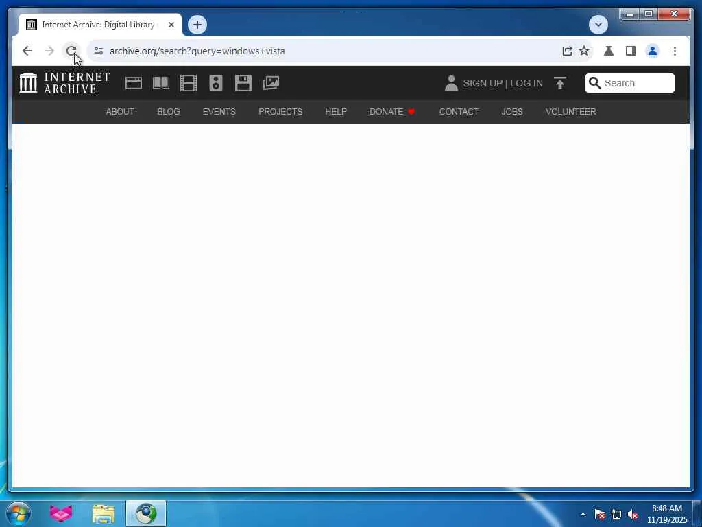
Task: Close the Internet Archive tab
Action: (171, 25)
